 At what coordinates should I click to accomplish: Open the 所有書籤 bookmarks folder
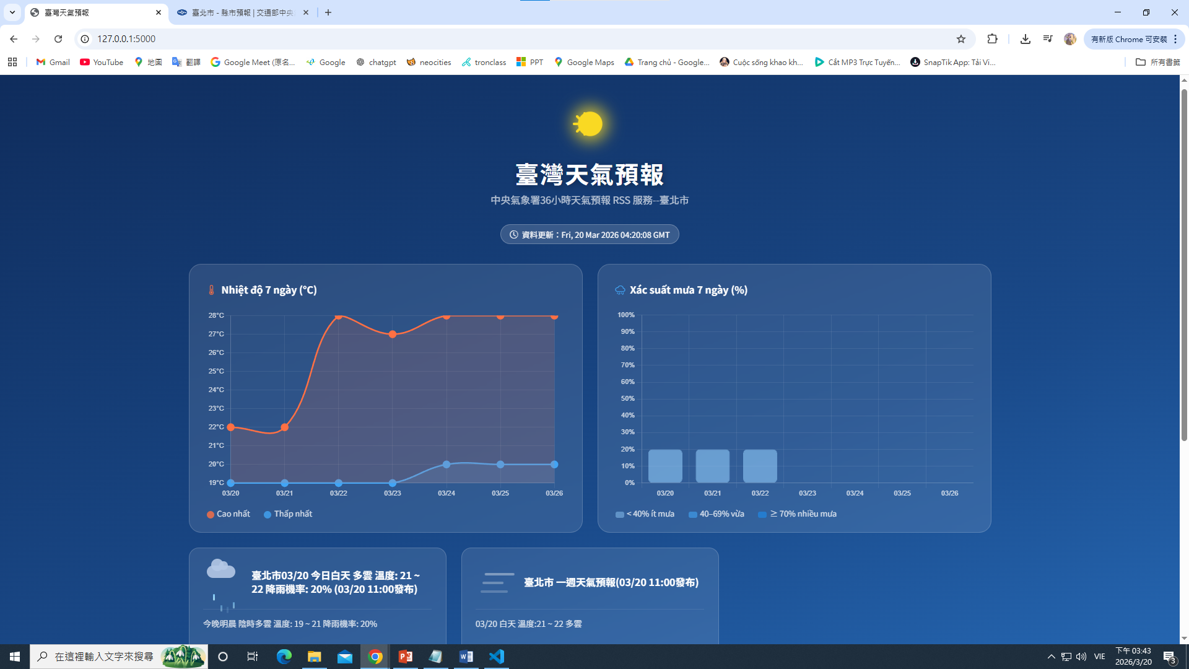(1157, 62)
